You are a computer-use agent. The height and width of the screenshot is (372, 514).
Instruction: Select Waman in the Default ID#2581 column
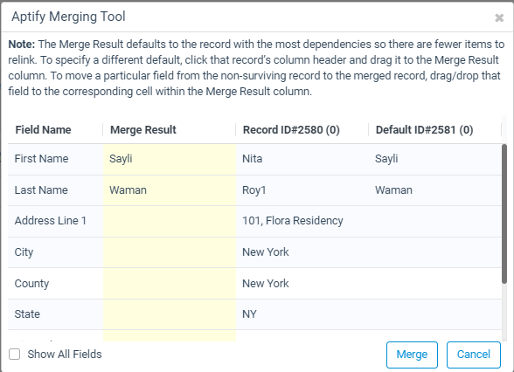(435, 190)
